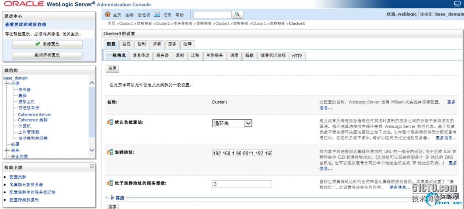Viewport: 464px width, 209px height.
Task: Open the 复制 sub-tab
Action: (180, 56)
